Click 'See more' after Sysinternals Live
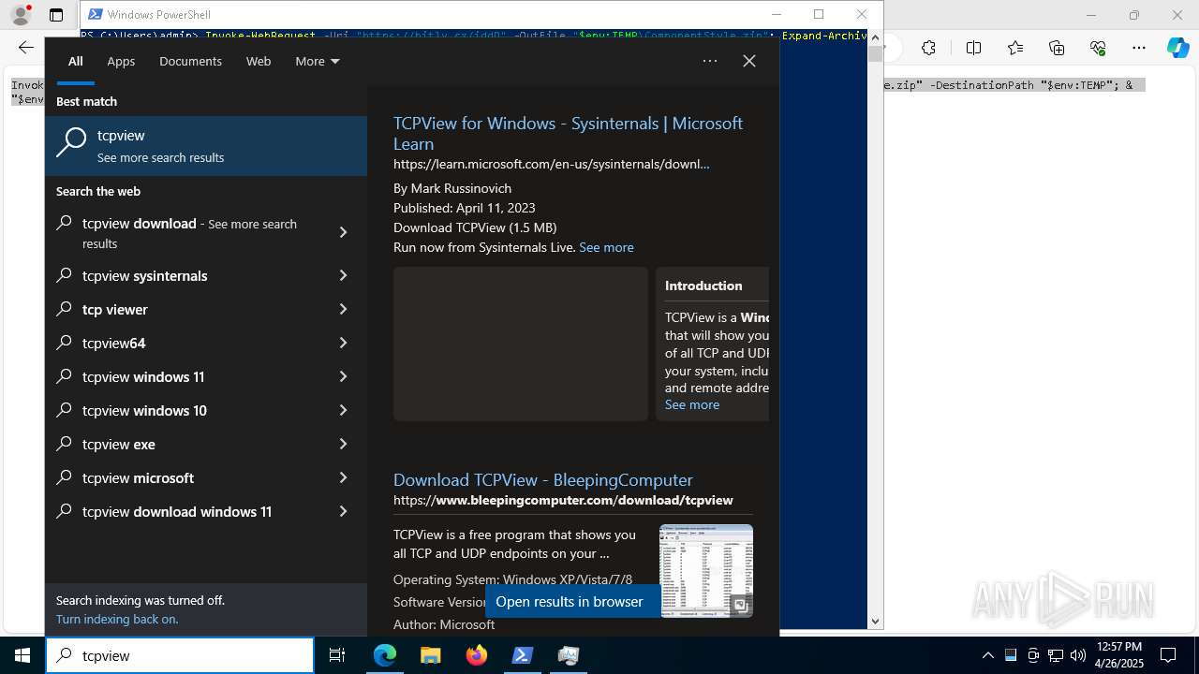The width and height of the screenshot is (1199, 674). point(606,247)
